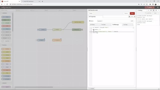
Task: Click in the code editor on the return msg line
Action: point(95,33)
